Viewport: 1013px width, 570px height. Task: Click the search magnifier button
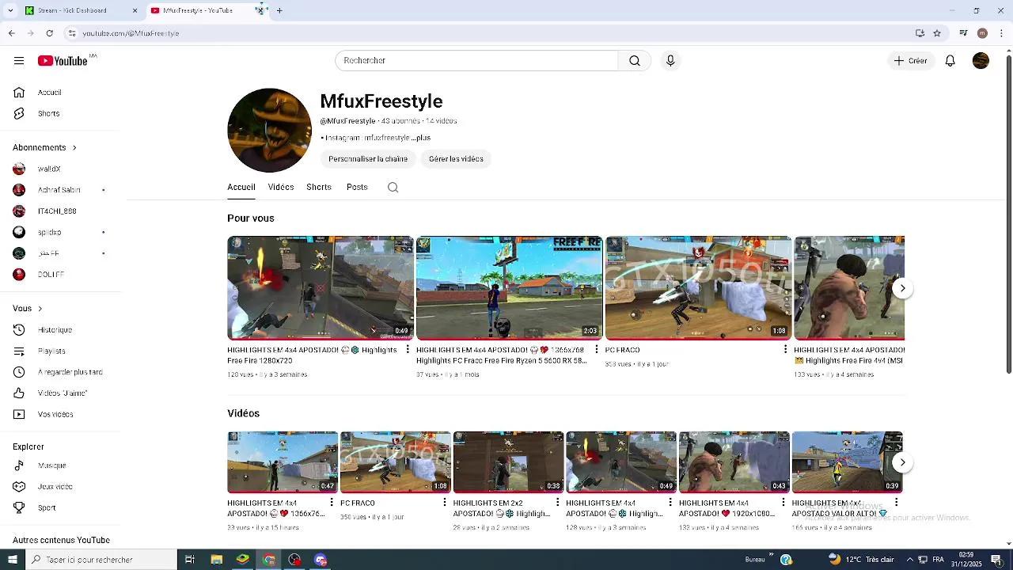(x=635, y=61)
